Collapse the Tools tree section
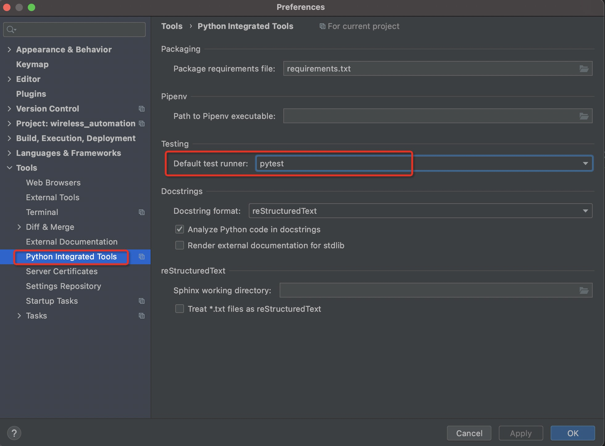Image resolution: width=605 pixels, height=446 pixels. (9, 168)
